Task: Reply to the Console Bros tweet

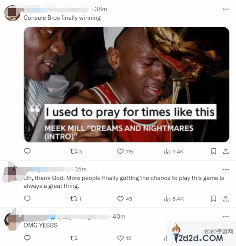Action: point(27,151)
